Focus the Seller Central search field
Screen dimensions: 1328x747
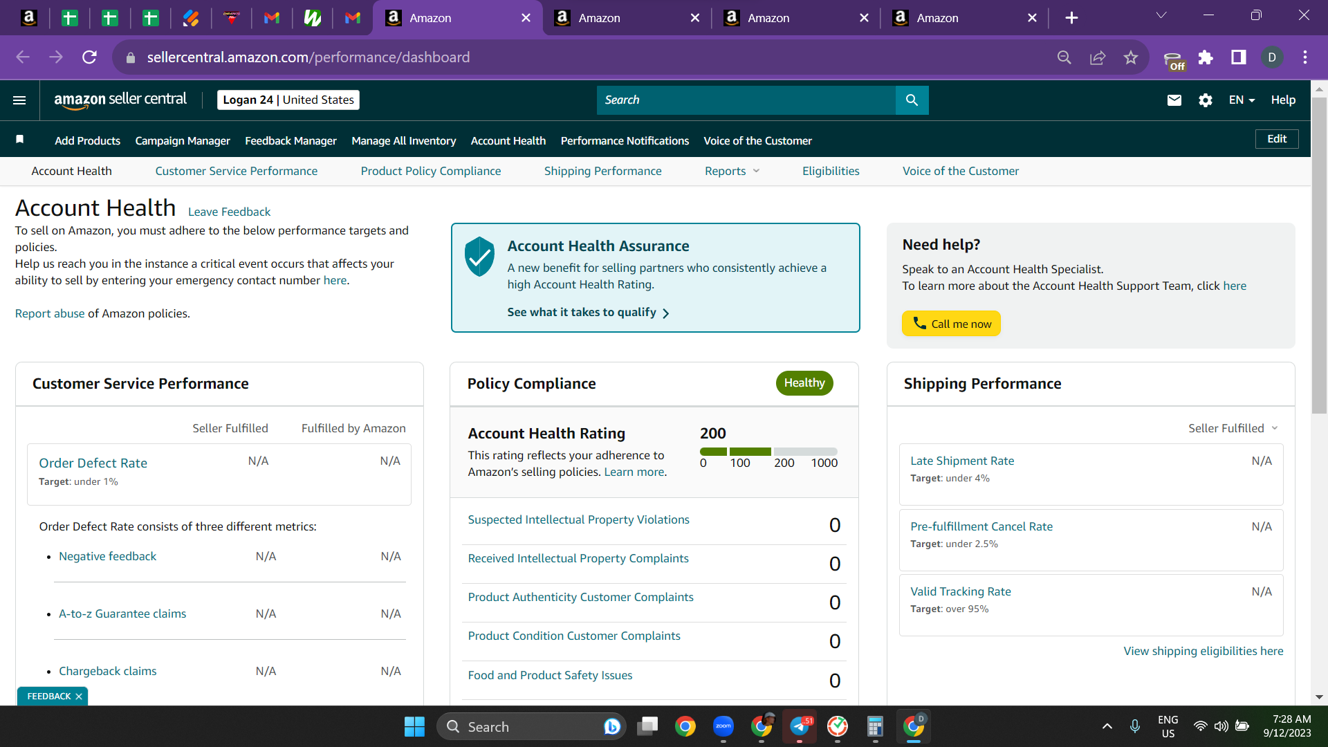[746, 100]
